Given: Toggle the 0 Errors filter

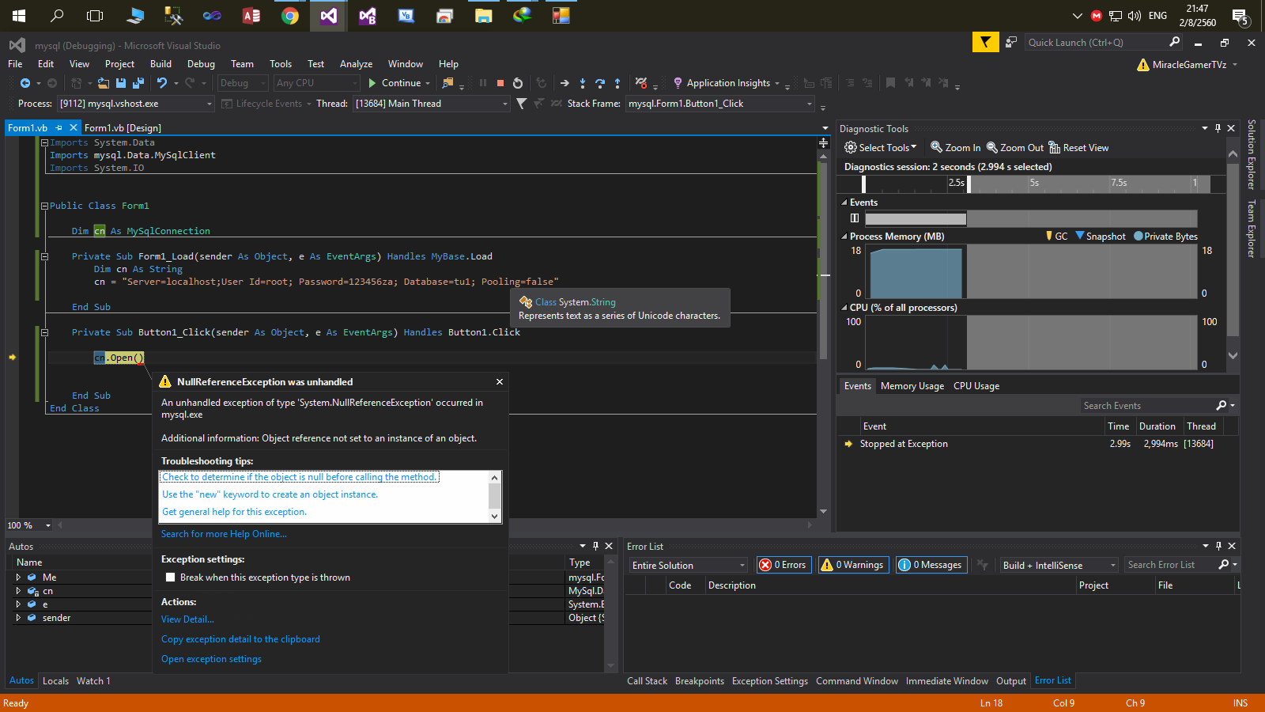Looking at the screenshot, I should pyautogui.click(x=784, y=565).
